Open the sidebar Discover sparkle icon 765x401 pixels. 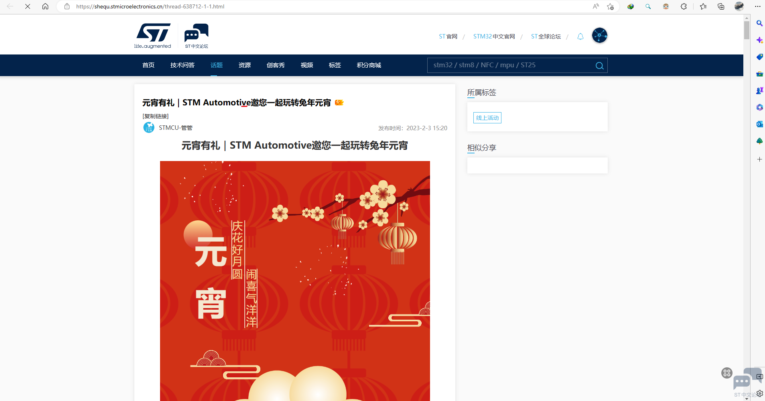tap(759, 40)
